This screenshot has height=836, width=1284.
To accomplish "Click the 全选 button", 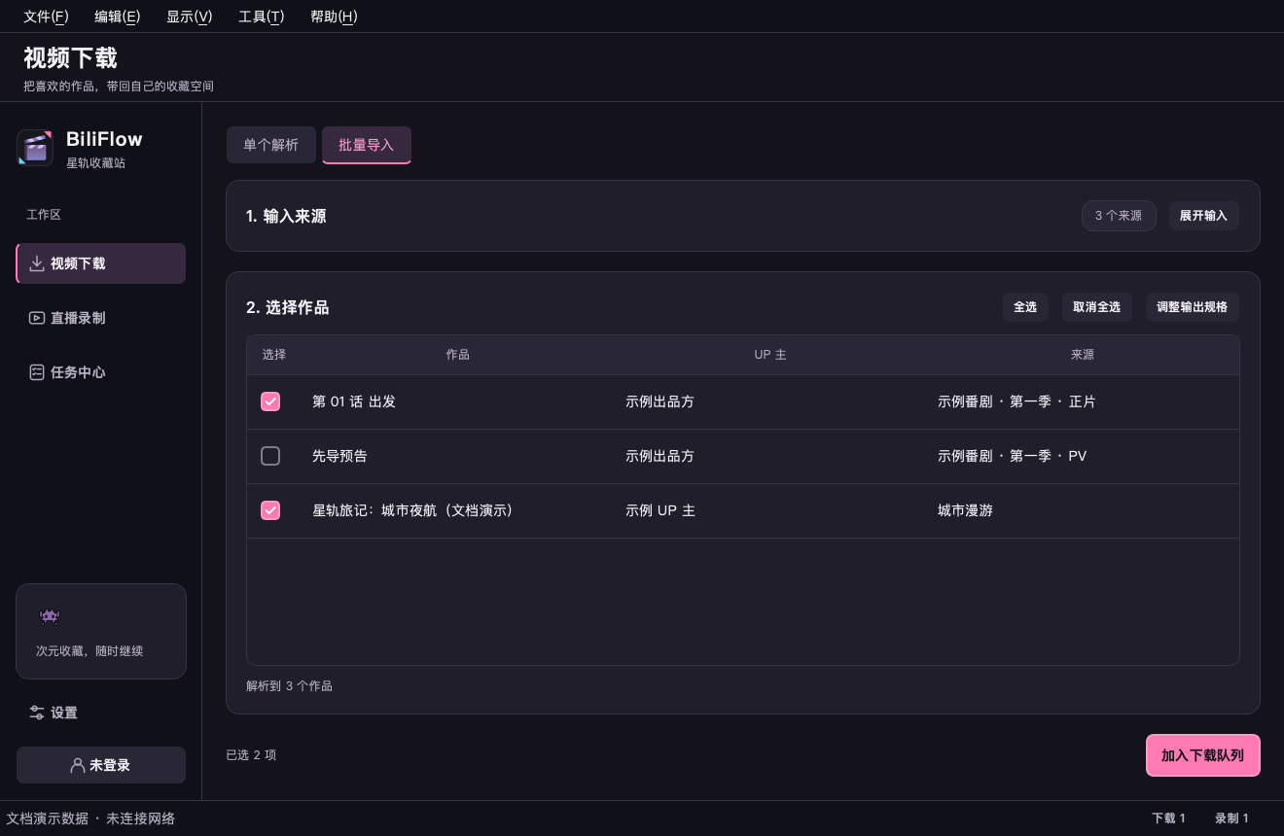I will 1025,307.
